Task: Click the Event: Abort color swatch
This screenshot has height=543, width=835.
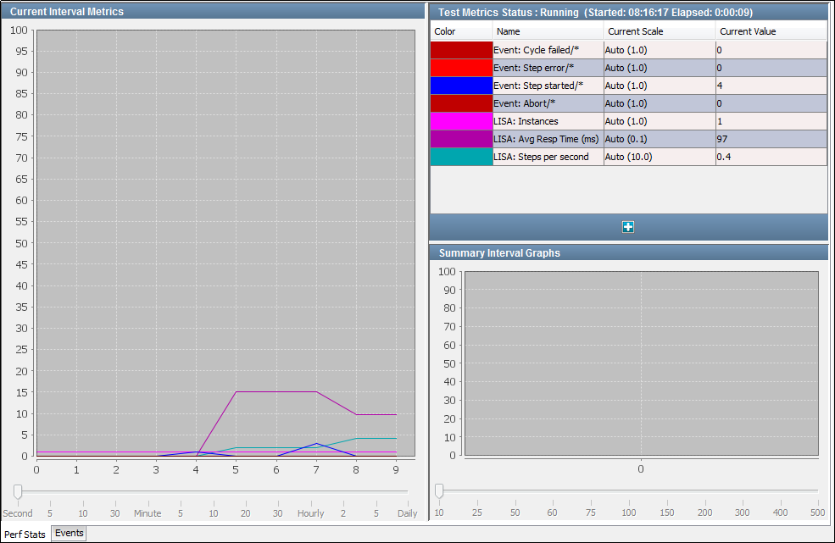Action: (460, 103)
